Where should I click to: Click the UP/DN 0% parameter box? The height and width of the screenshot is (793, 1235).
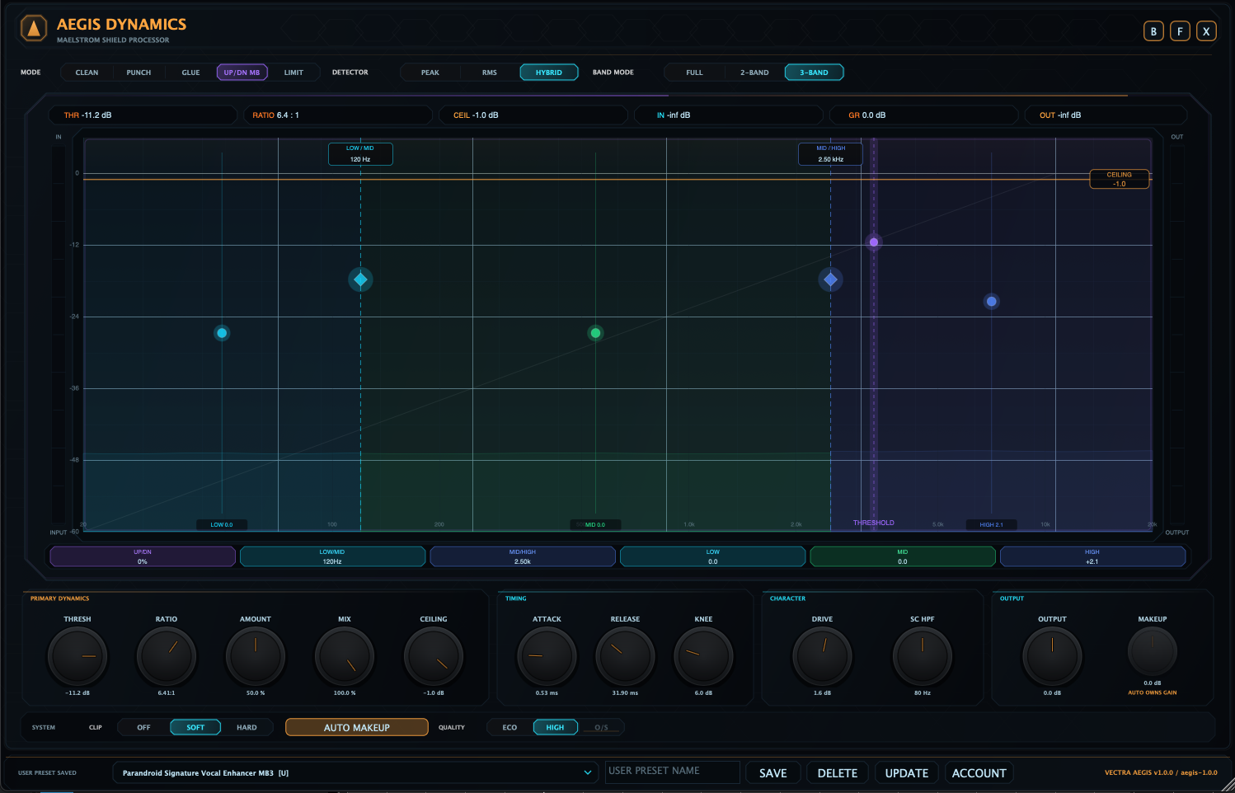pos(143,556)
